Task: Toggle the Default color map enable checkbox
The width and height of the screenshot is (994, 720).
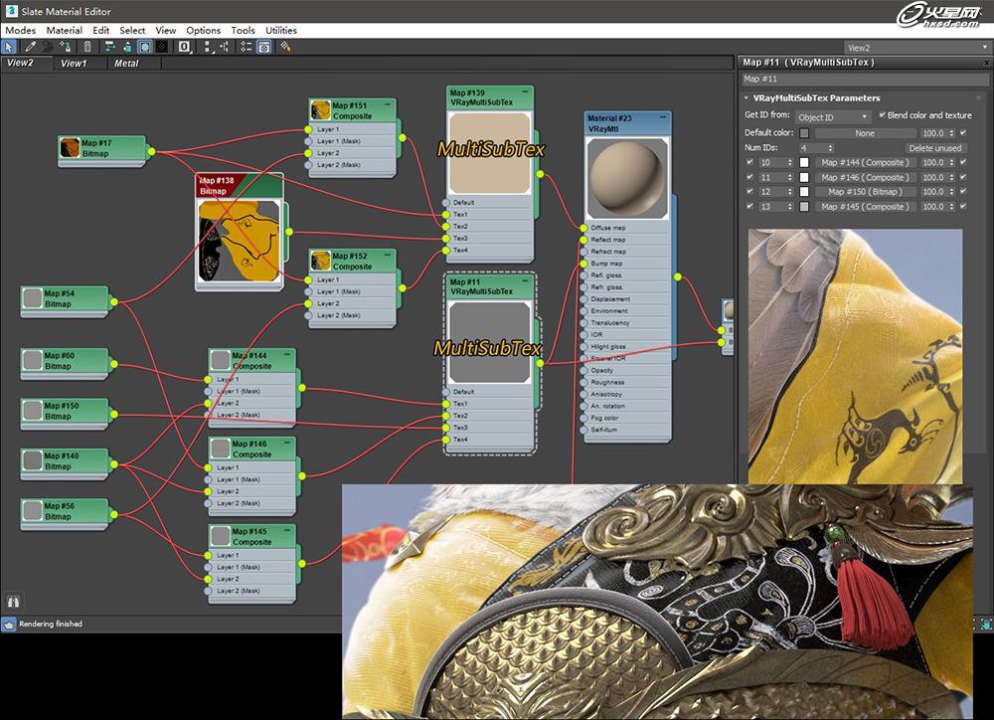Action: tap(963, 132)
